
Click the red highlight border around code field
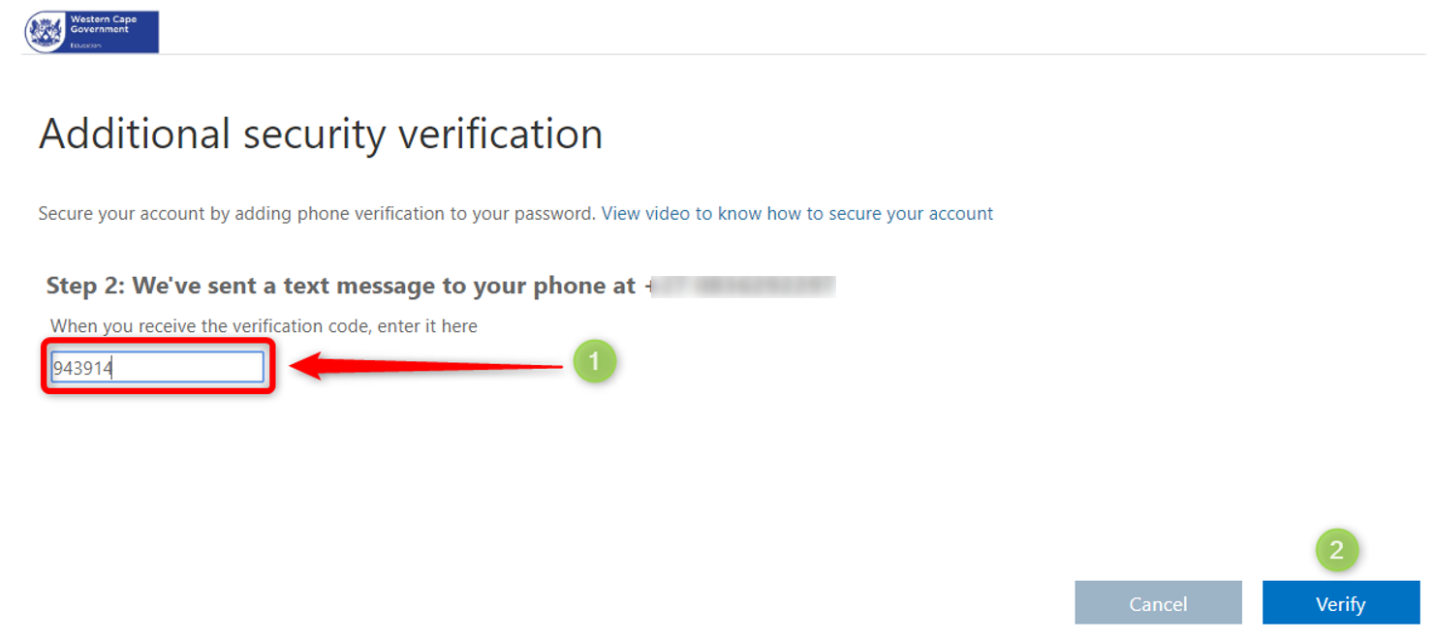click(x=159, y=366)
